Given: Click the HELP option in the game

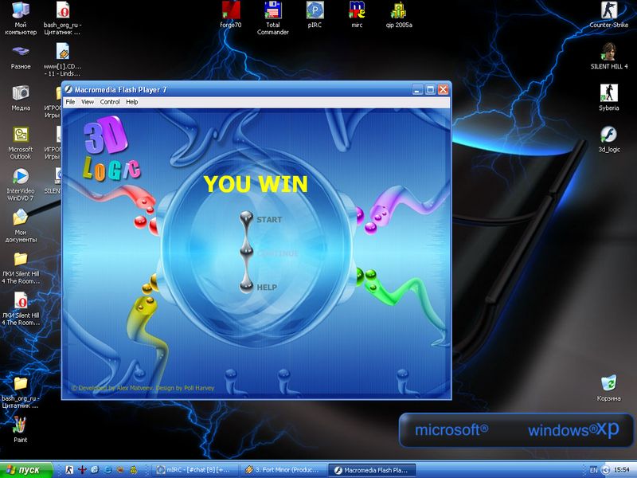Looking at the screenshot, I should (x=267, y=288).
